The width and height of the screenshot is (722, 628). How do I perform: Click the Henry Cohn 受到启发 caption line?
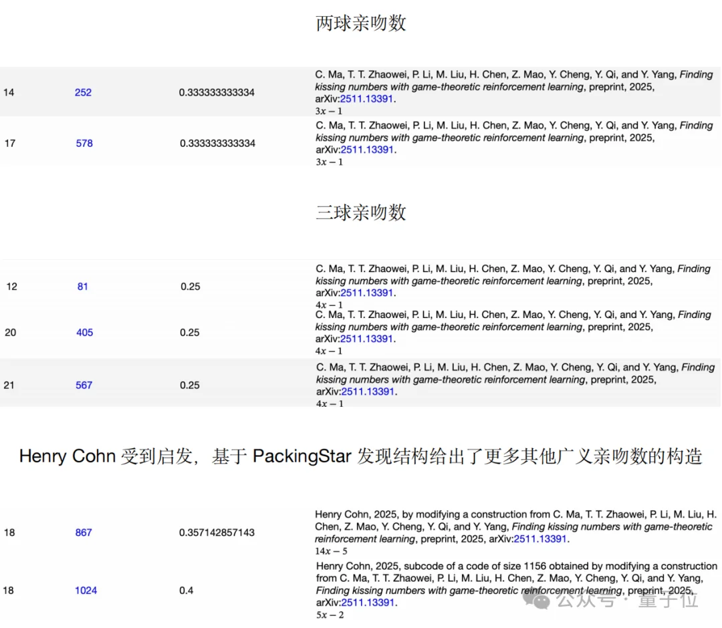(361, 456)
